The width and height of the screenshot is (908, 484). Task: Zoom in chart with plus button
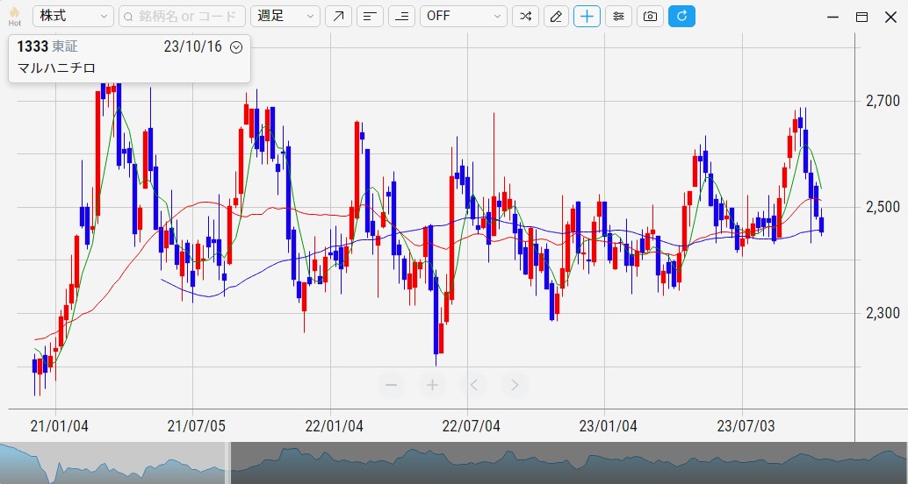tap(432, 384)
